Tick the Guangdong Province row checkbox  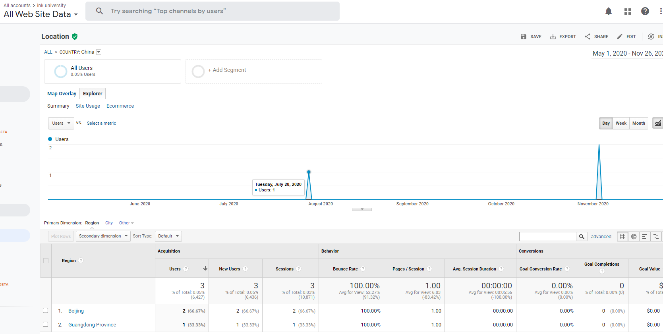(46, 324)
